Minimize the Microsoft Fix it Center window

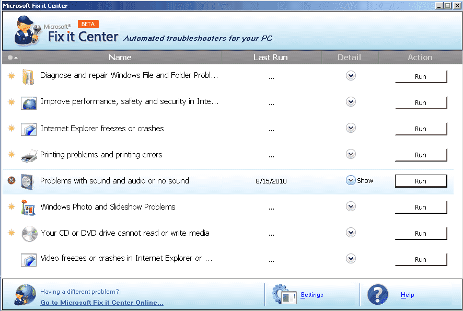tap(439, 5)
